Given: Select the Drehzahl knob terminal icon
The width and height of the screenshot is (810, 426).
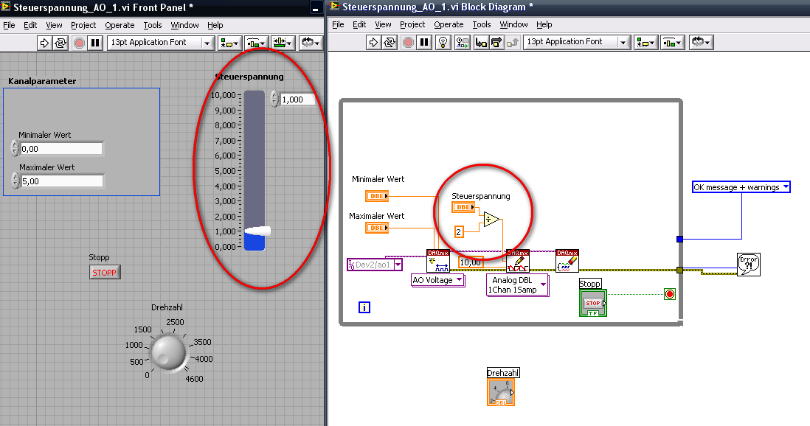Looking at the screenshot, I should coord(501,392).
